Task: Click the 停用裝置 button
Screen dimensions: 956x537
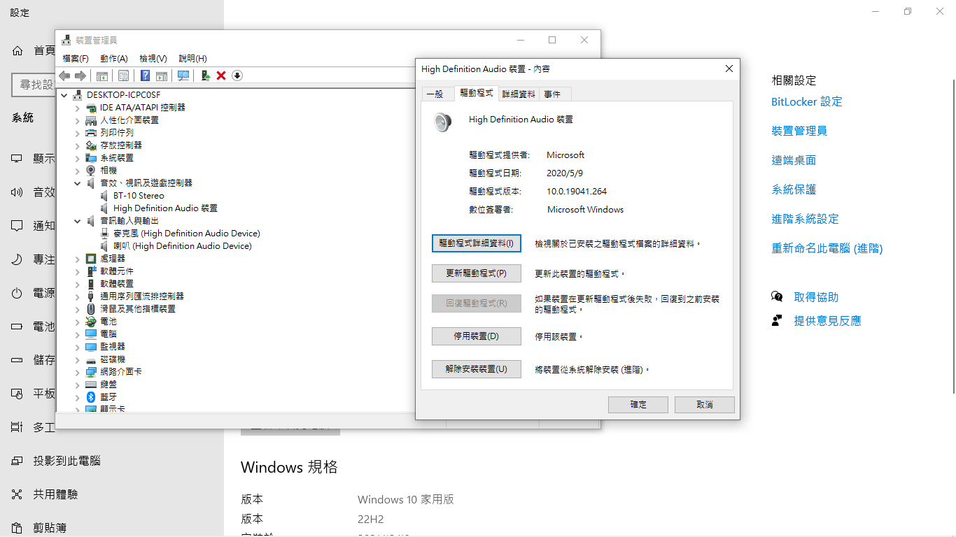Action: point(476,336)
